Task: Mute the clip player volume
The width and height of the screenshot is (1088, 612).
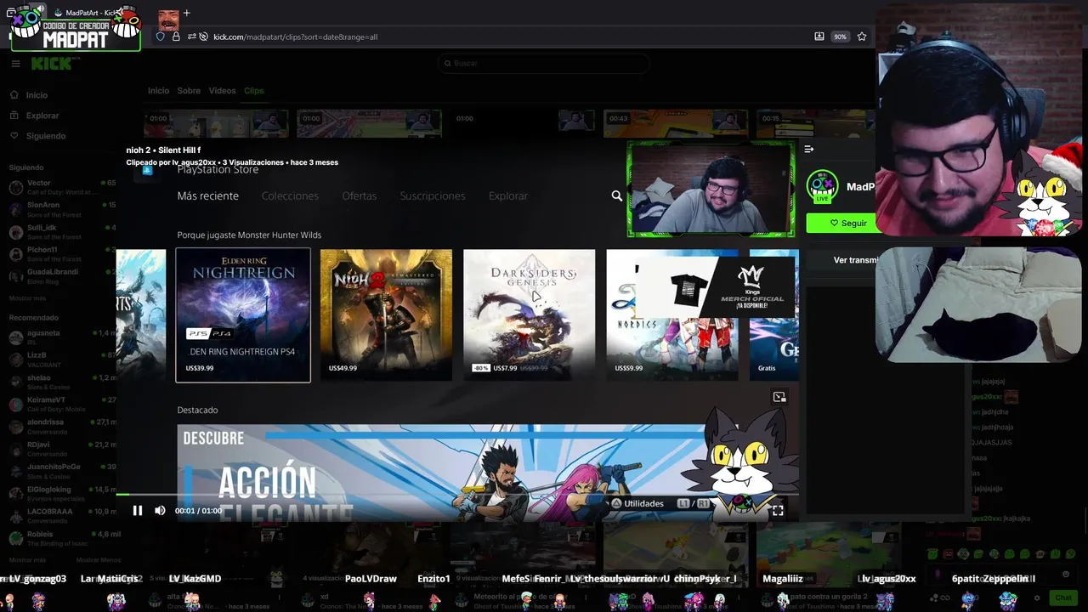Action: click(x=160, y=511)
